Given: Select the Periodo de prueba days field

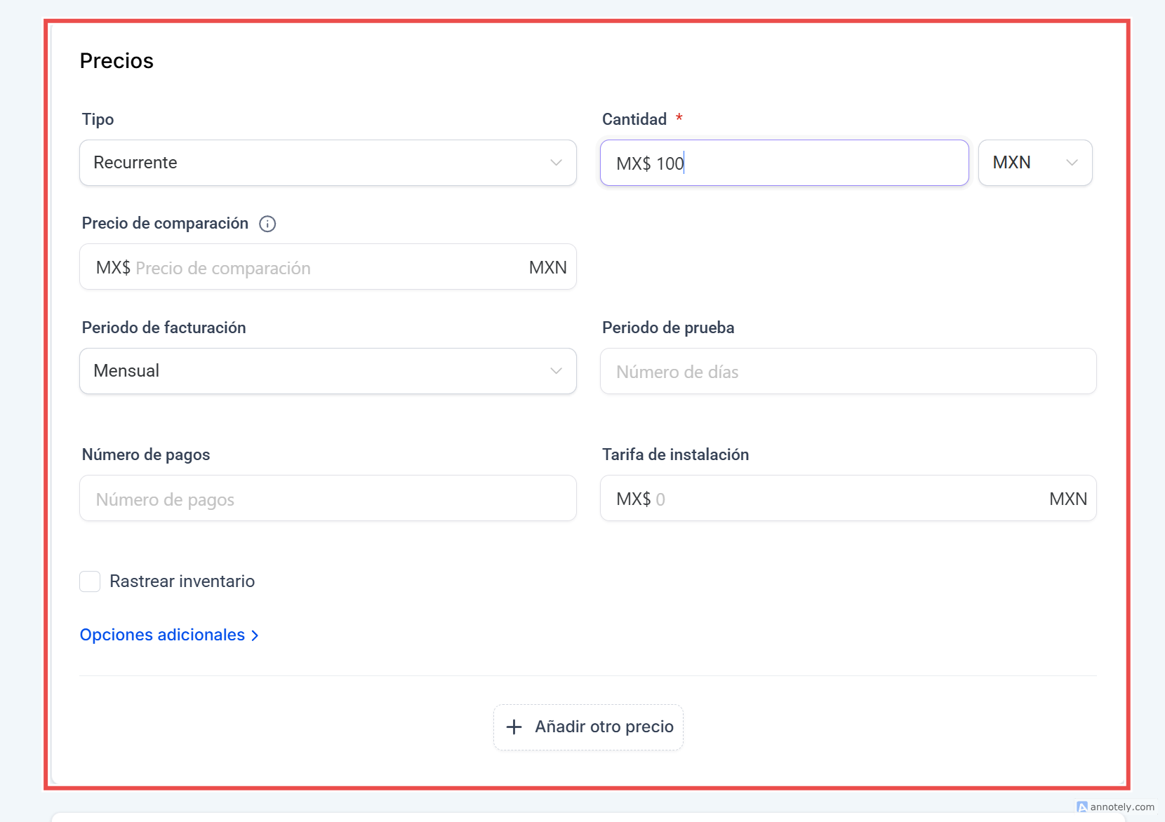Looking at the screenshot, I should (848, 372).
